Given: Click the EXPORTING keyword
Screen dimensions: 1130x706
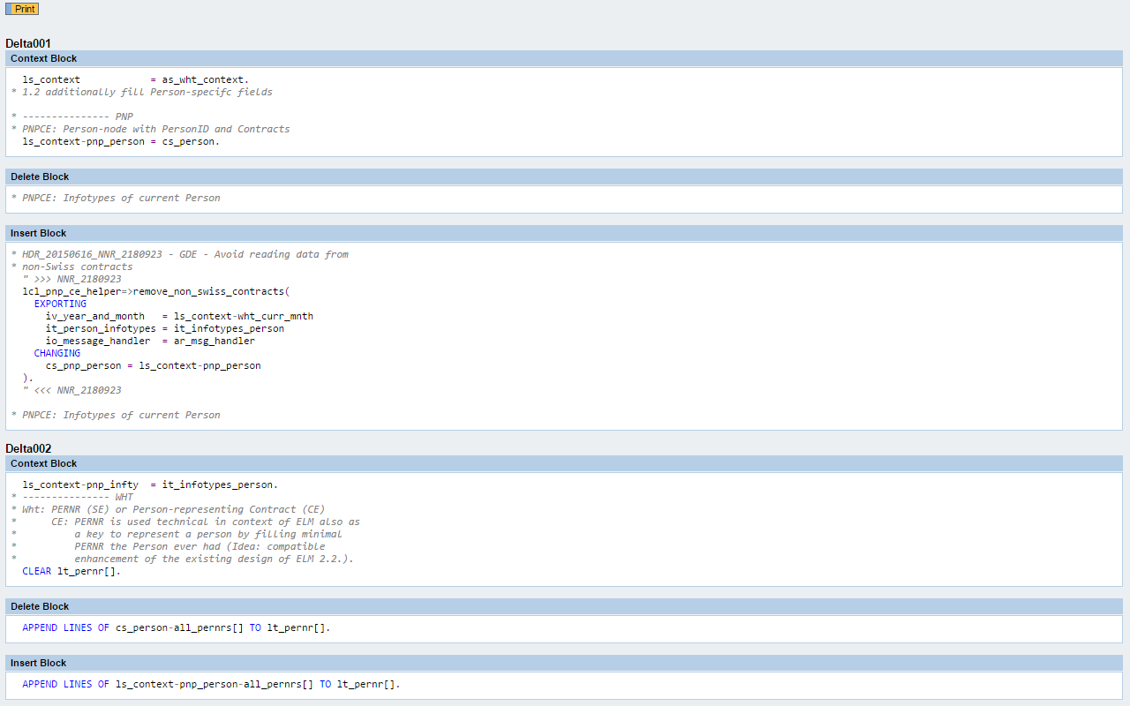Looking at the screenshot, I should click(x=60, y=304).
